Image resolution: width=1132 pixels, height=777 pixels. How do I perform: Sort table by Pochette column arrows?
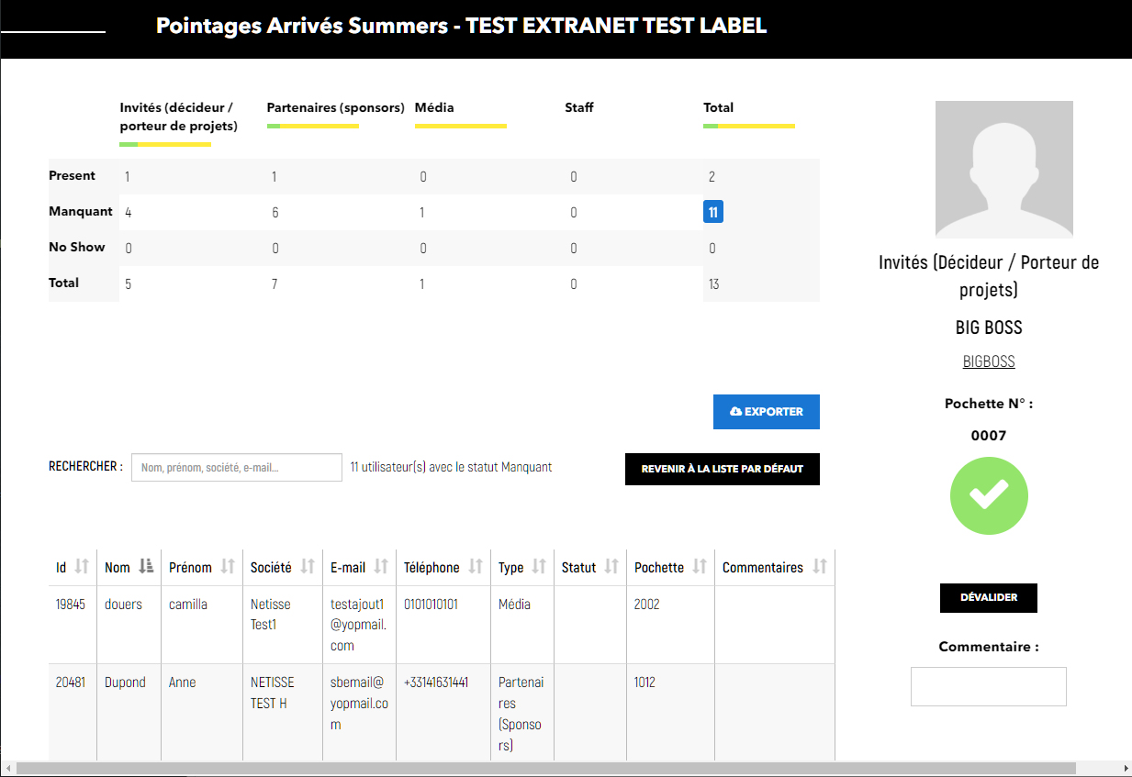(700, 567)
